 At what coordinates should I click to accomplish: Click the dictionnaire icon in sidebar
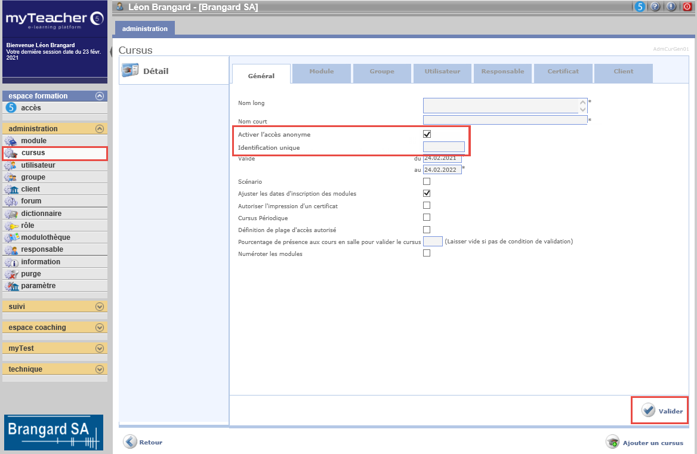tap(11, 214)
